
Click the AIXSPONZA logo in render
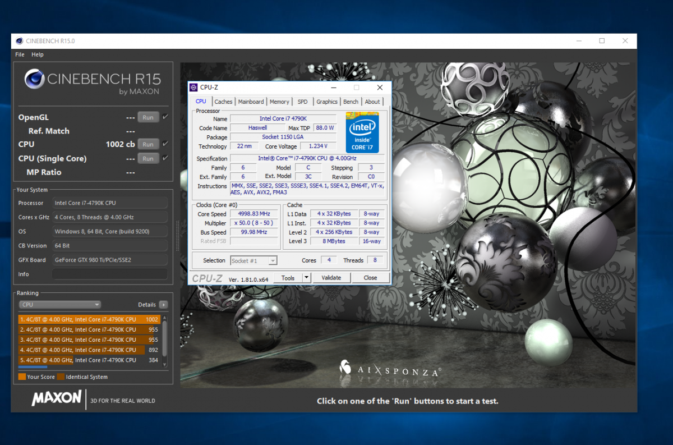tap(390, 368)
